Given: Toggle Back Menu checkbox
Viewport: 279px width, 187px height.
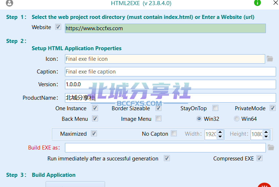Looking at the screenshot, I should (95, 119).
